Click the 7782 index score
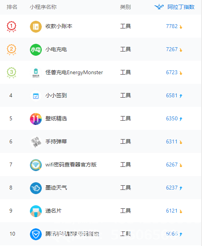The height and width of the screenshot is (246, 202). pos(172,26)
